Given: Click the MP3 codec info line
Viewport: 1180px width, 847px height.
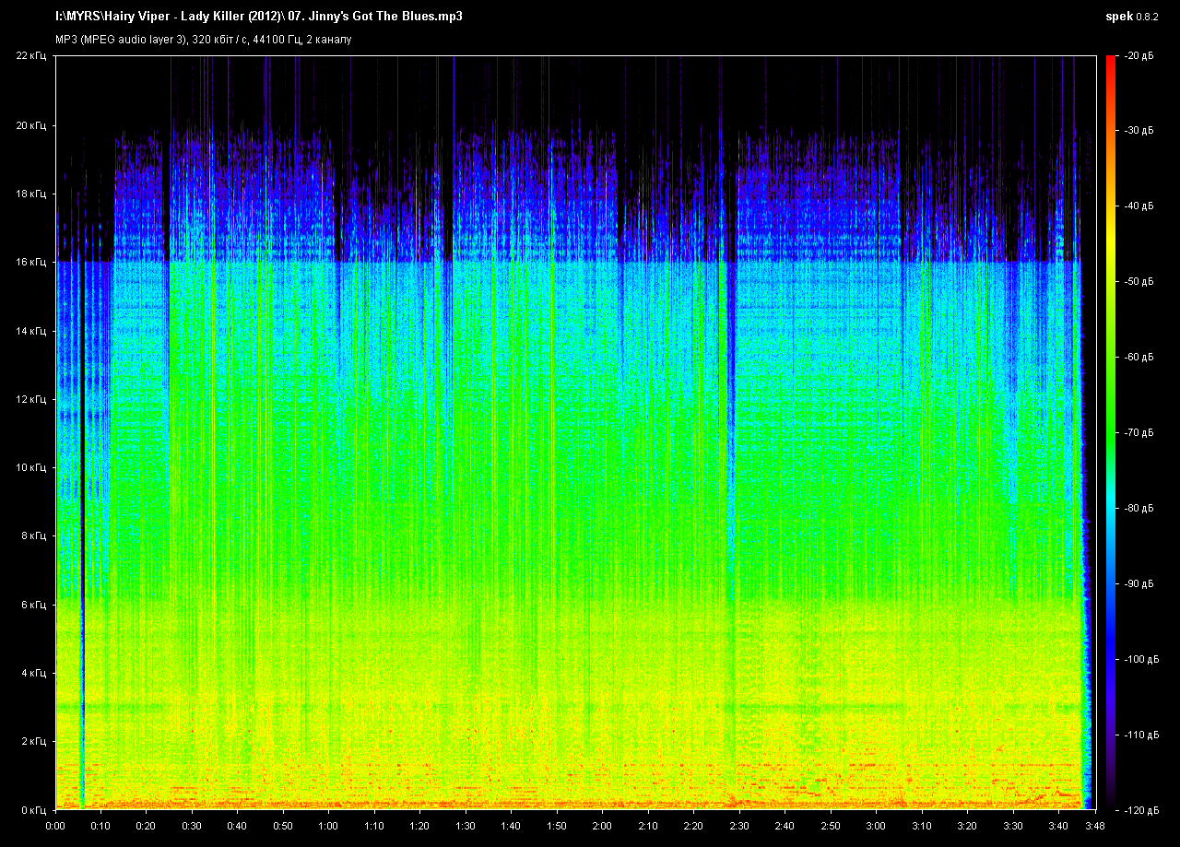Looking at the screenshot, I should pyautogui.click(x=203, y=40).
